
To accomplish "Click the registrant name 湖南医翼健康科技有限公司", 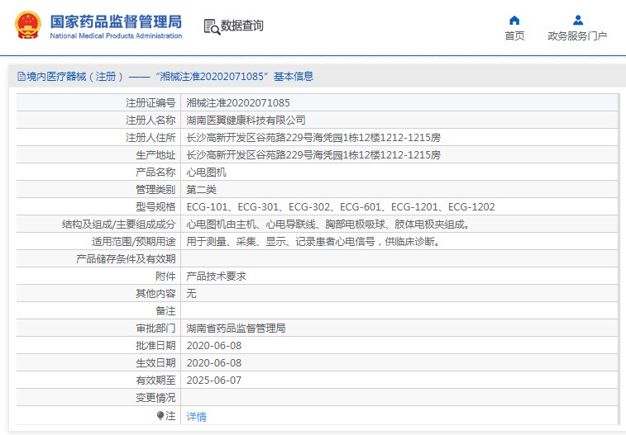I will [x=251, y=121].
